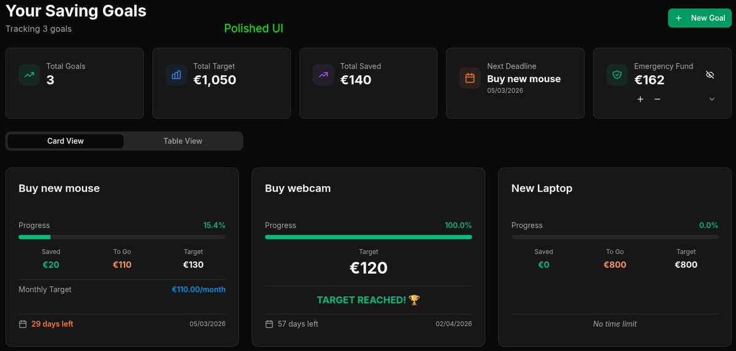Click the Buy new mouse progress bar
The width and height of the screenshot is (736, 351).
(x=122, y=237)
